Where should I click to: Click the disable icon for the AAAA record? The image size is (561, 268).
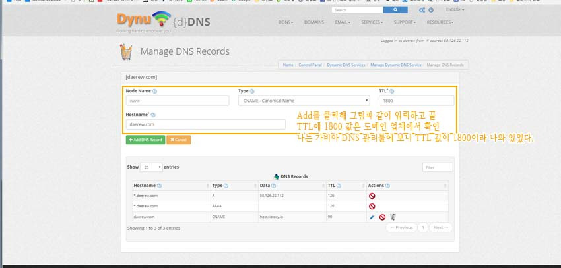click(372, 206)
